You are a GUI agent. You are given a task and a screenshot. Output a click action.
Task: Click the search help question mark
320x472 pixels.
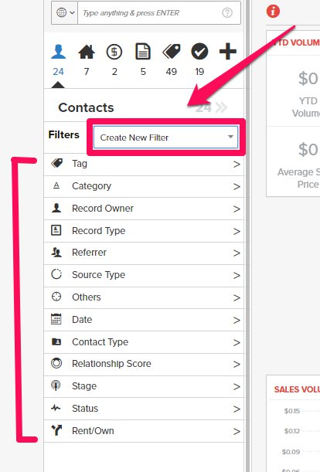[227, 12]
